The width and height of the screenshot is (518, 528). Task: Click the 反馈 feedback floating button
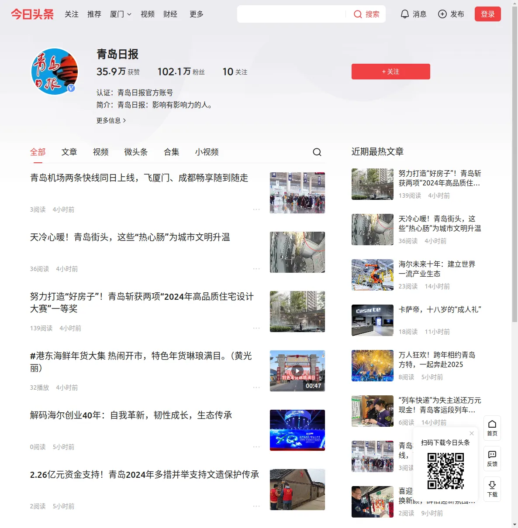click(492, 459)
